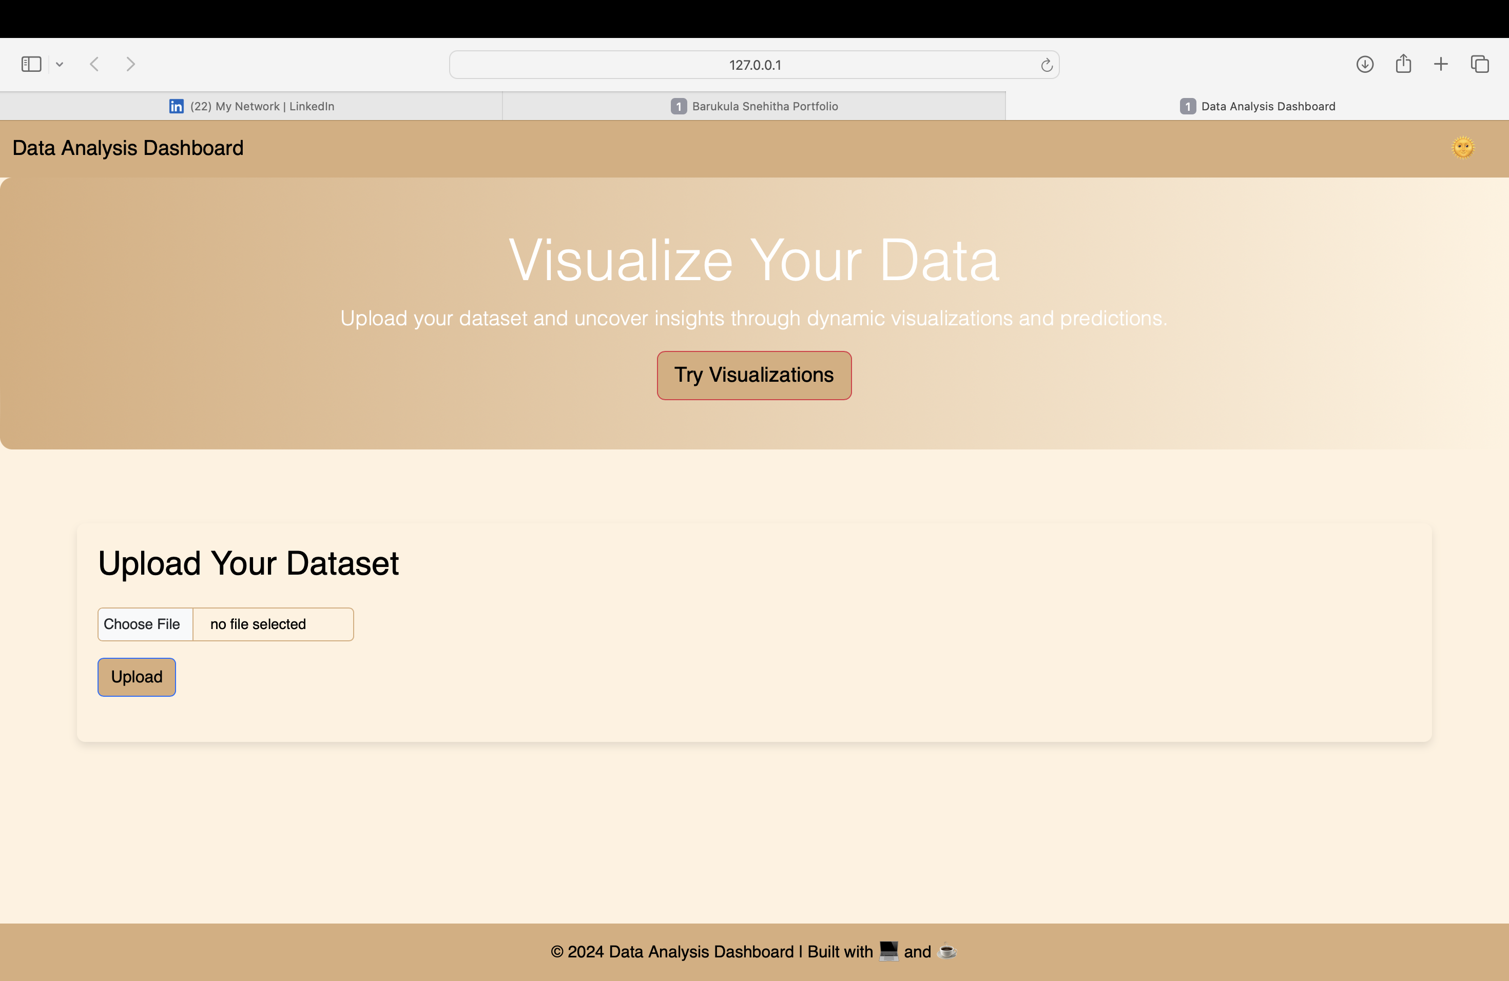The width and height of the screenshot is (1509, 981).
Task: Click the Upload button
Action: click(137, 677)
